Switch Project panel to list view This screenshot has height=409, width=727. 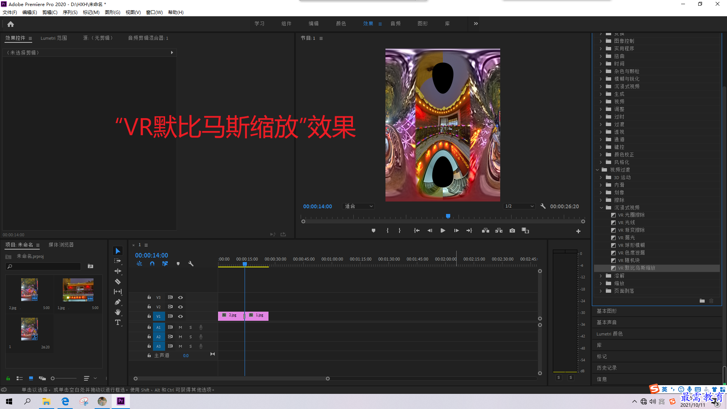20,378
